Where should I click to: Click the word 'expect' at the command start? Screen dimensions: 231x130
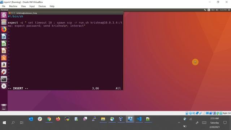tap(13, 23)
